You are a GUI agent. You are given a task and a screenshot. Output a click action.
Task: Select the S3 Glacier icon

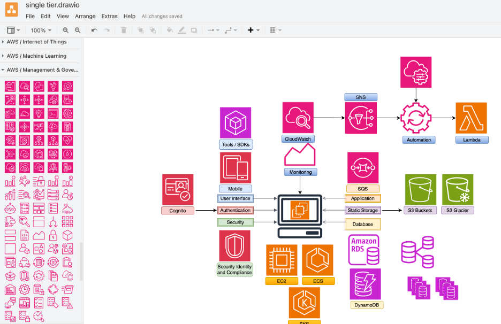click(458, 190)
